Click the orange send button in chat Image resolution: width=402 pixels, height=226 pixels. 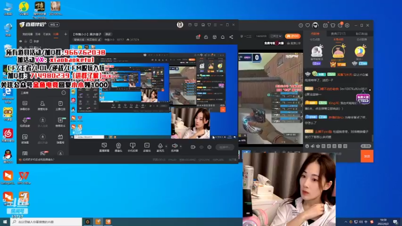tap(367, 156)
